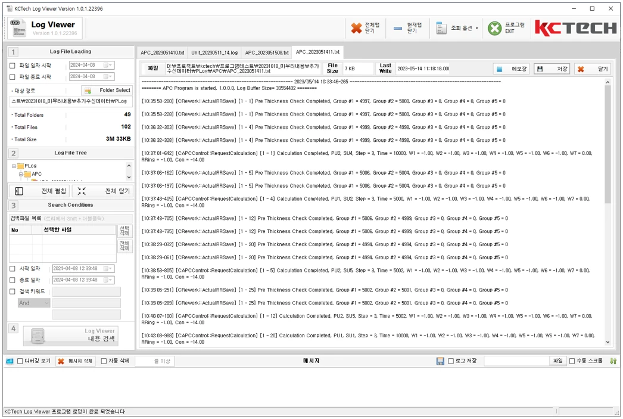Collapse the PLog tree node
Screen dimensions: 623x419
pos(14,166)
